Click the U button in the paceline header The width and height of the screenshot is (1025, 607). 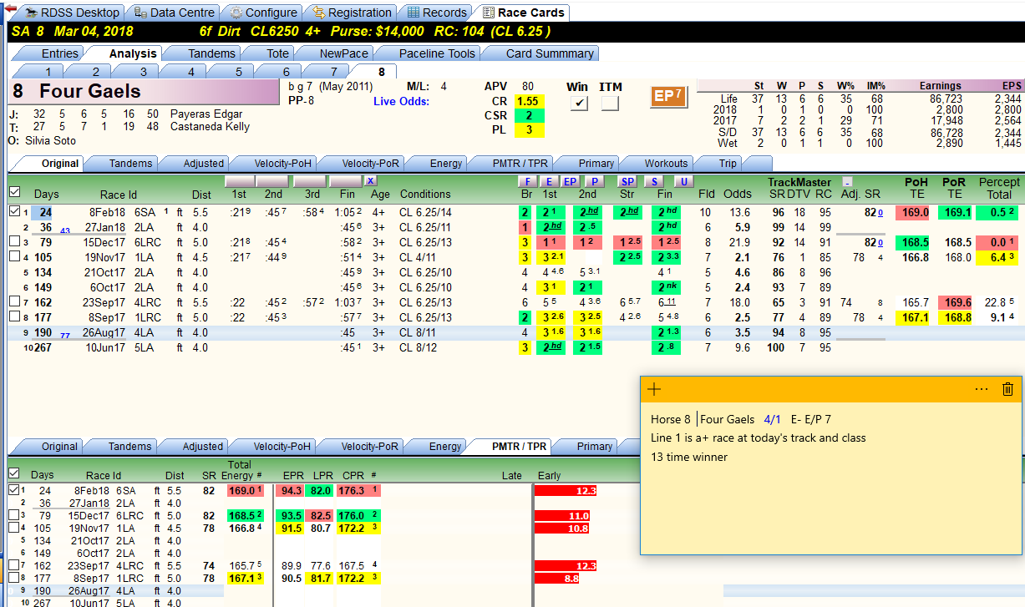(683, 181)
